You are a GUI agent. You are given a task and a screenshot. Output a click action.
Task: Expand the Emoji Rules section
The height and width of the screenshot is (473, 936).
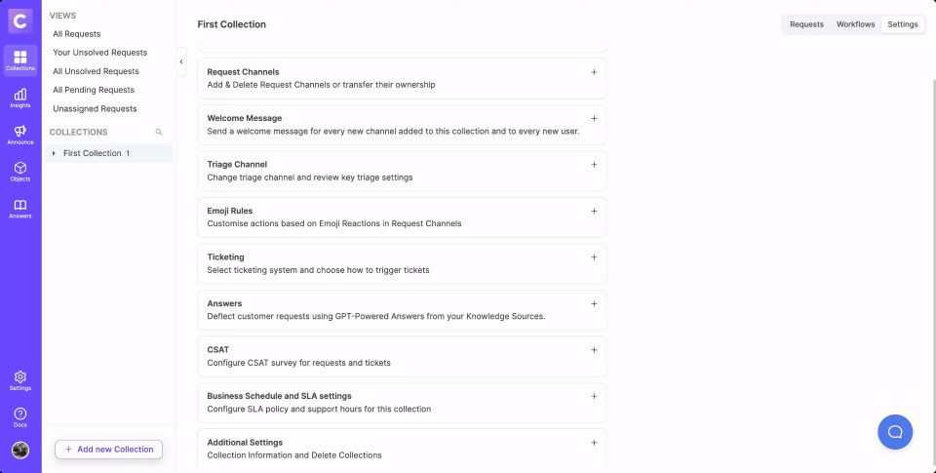[594, 211]
